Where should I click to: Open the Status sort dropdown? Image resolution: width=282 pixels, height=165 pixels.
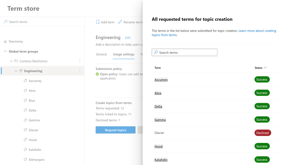[265, 68]
